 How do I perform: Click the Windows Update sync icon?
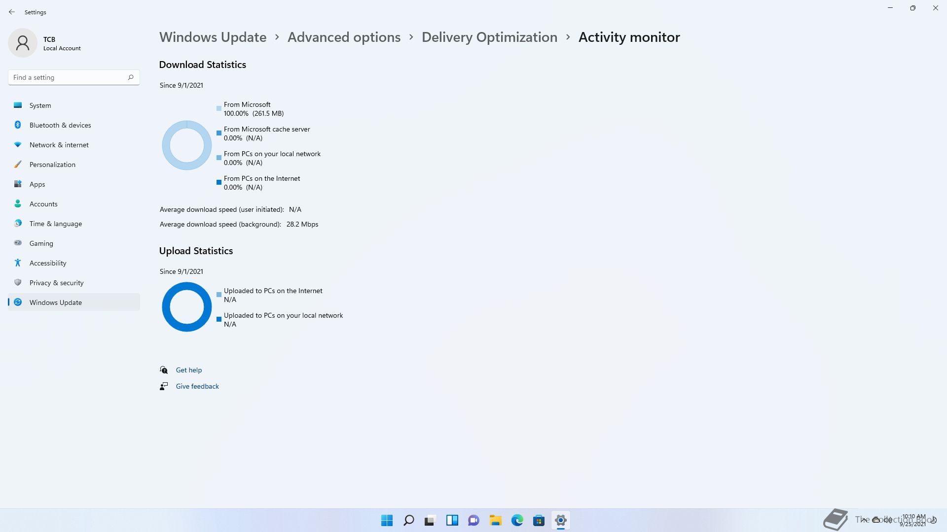click(18, 302)
